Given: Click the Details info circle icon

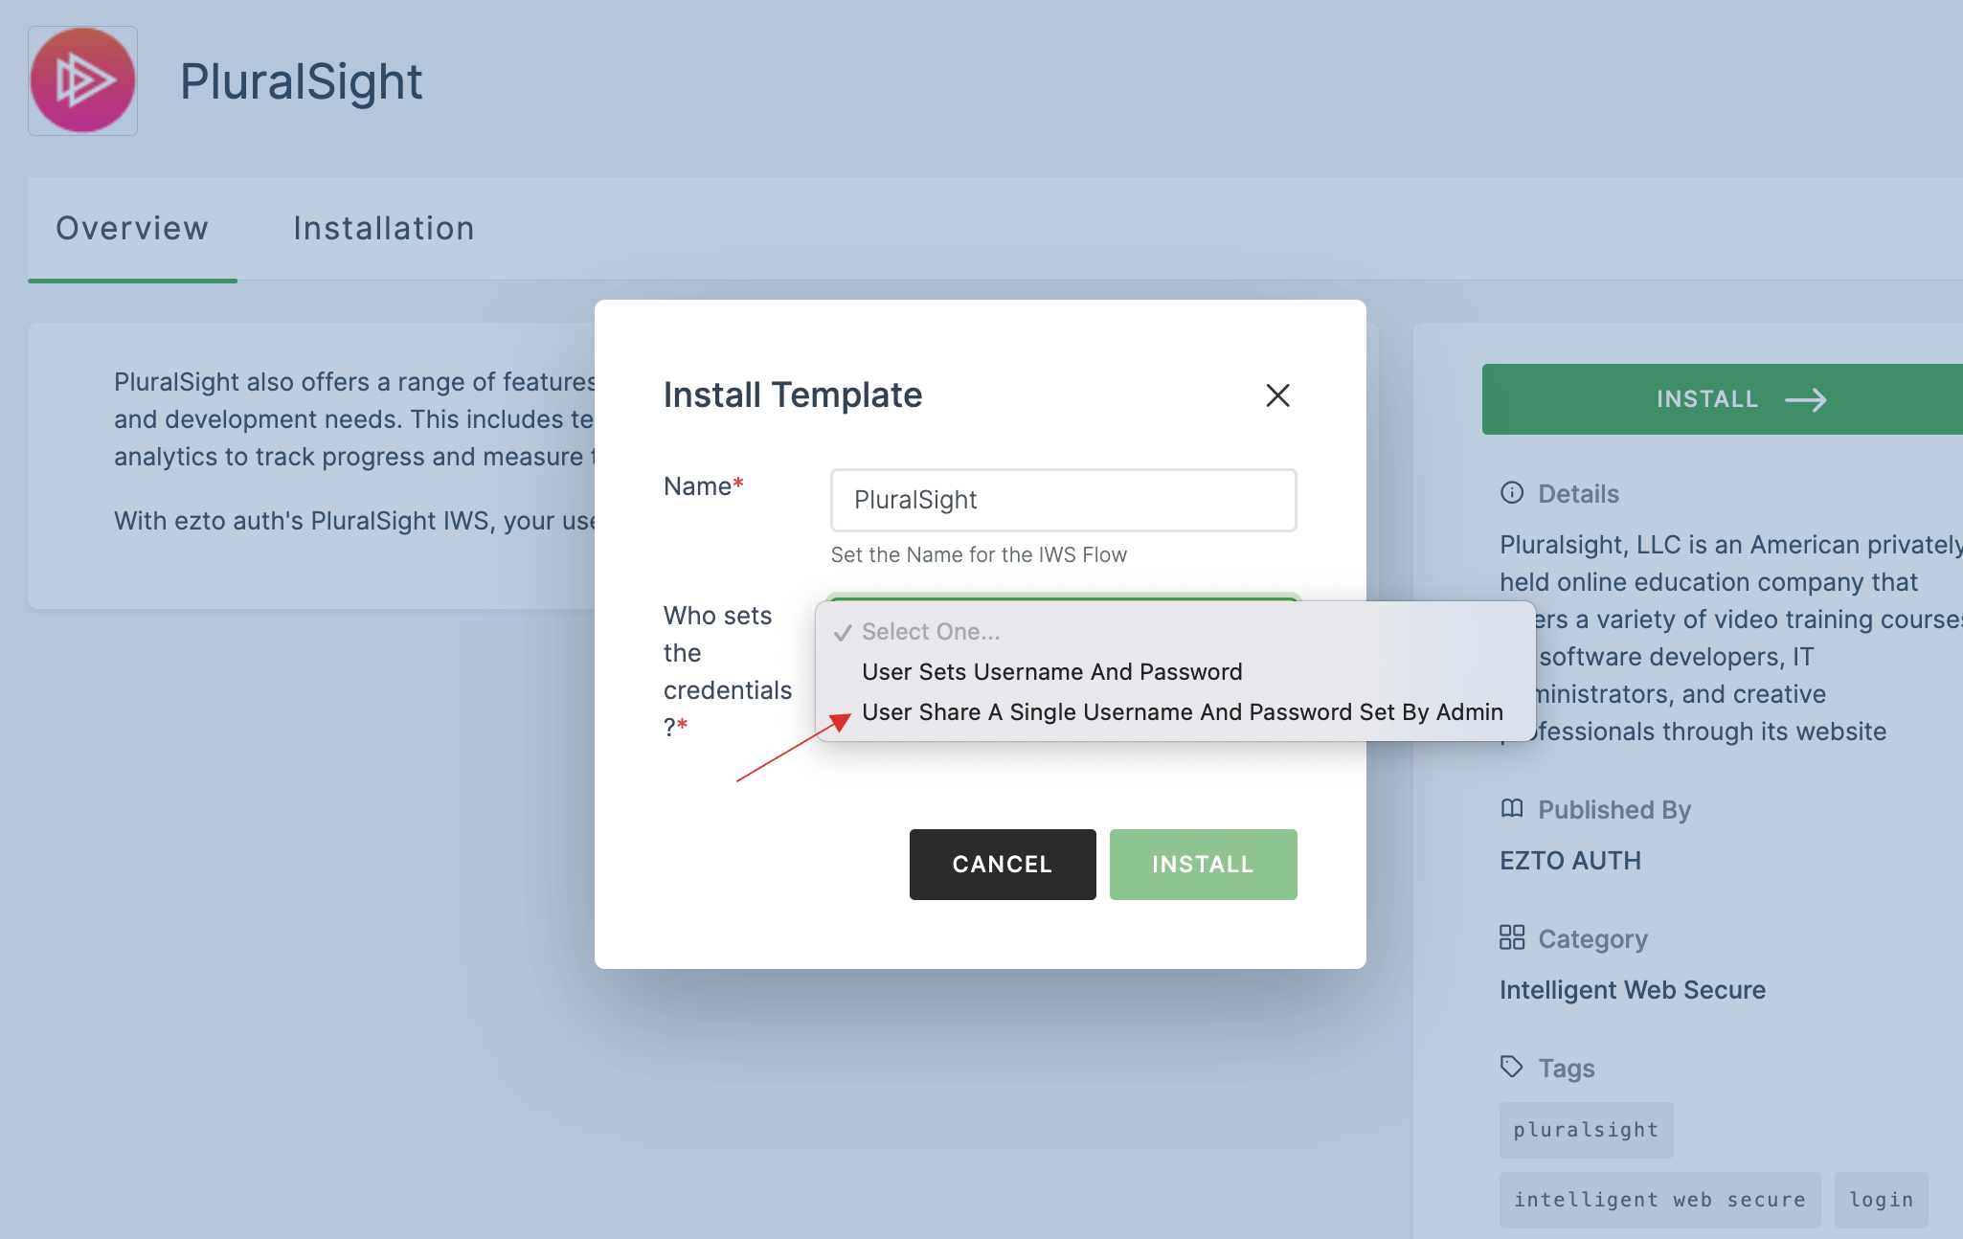Looking at the screenshot, I should pyautogui.click(x=1509, y=492).
